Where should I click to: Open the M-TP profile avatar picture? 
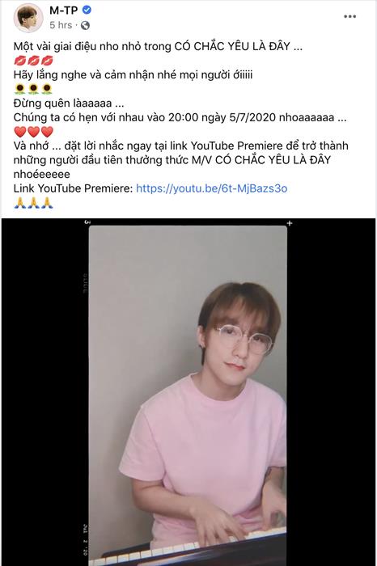(x=28, y=18)
